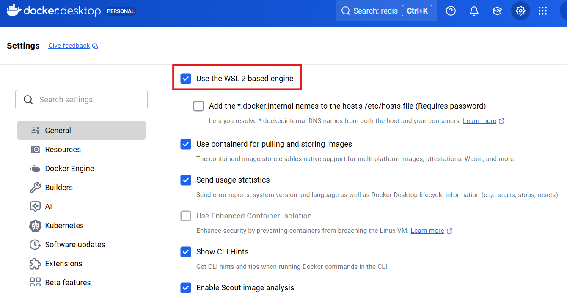The width and height of the screenshot is (567, 303).
Task: Select Beta features in the sidebar
Action: coord(68,283)
